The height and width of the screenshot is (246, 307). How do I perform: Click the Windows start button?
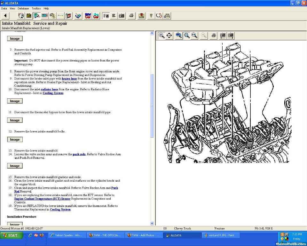click(x=12, y=235)
